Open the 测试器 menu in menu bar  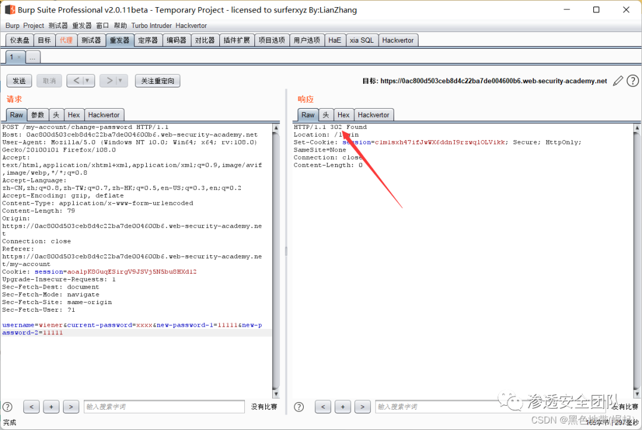pyautogui.click(x=58, y=26)
